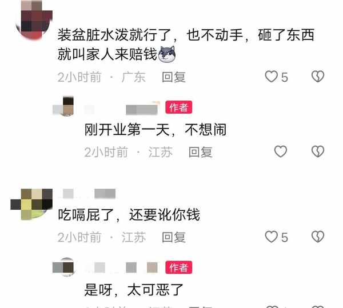This screenshot has width=343, height=308.
Task: Select the 是呀，太可恶了 reply text
Action: (x=134, y=290)
